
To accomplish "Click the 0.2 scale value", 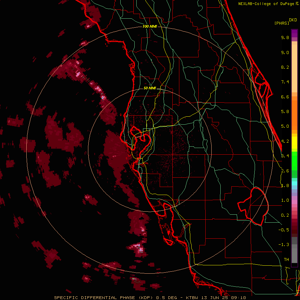I will [285, 215].
